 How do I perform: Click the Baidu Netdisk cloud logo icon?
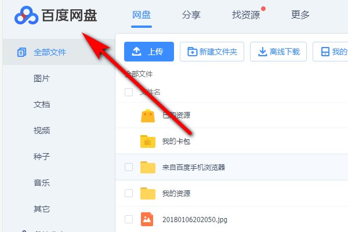tap(26, 15)
